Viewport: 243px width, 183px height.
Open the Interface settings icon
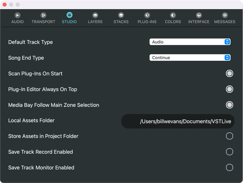[199, 15]
